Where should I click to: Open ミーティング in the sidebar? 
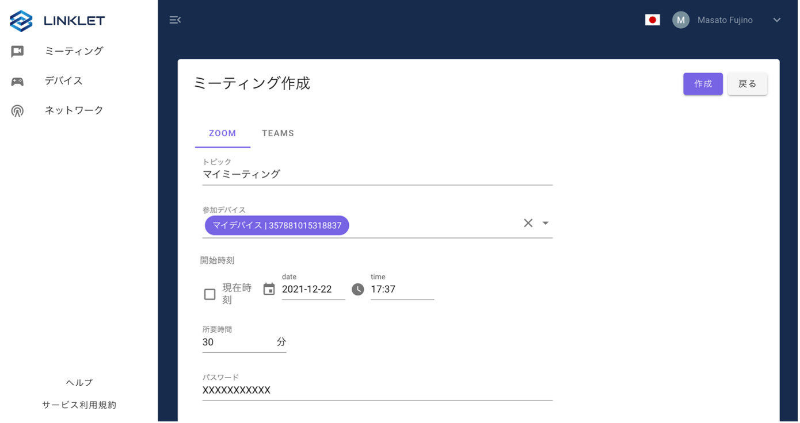point(74,51)
